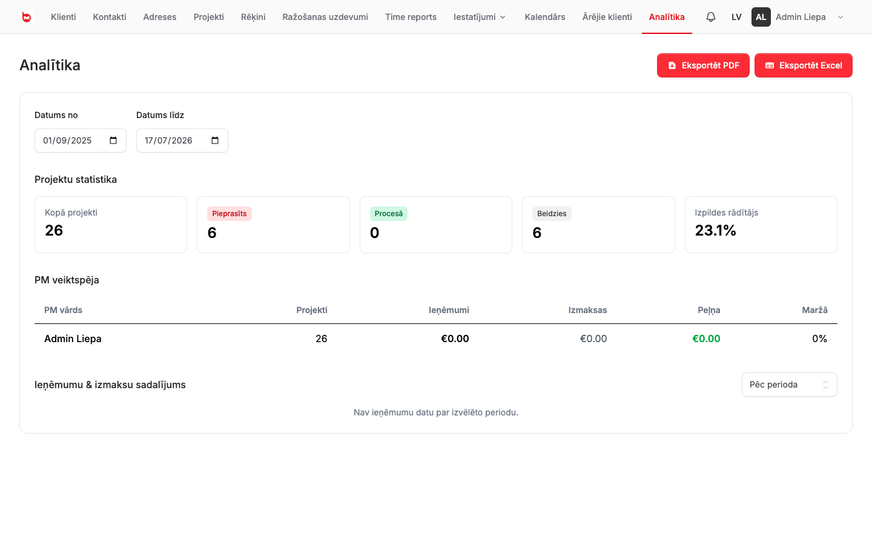Click the Kopā projekti value 26
The height and width of the screenshot is (545, 872).
pos(54,230)
